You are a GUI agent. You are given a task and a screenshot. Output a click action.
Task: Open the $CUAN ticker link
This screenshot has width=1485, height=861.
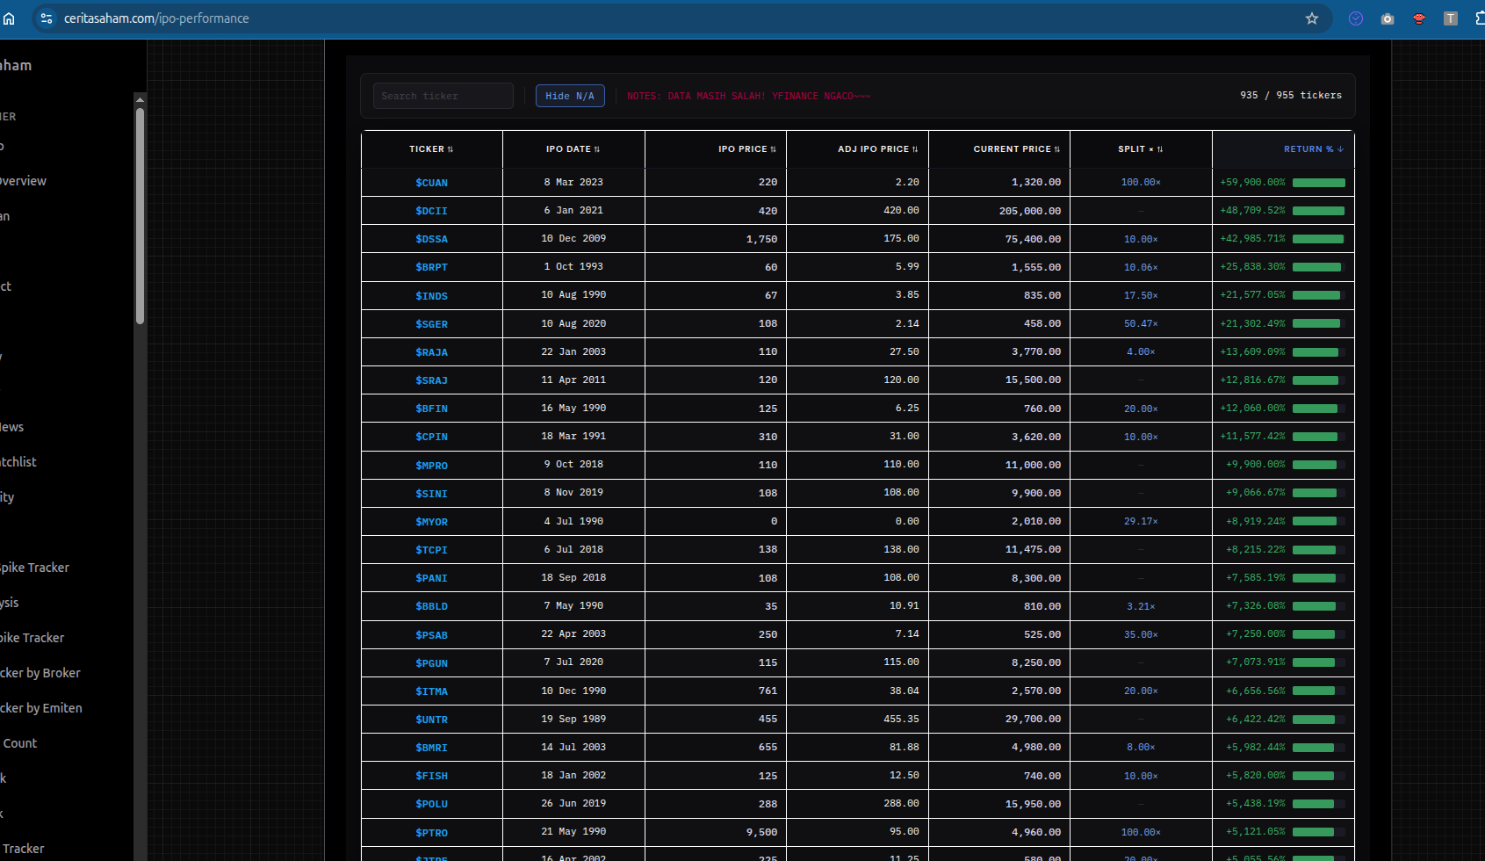click(x=431, y=183)
